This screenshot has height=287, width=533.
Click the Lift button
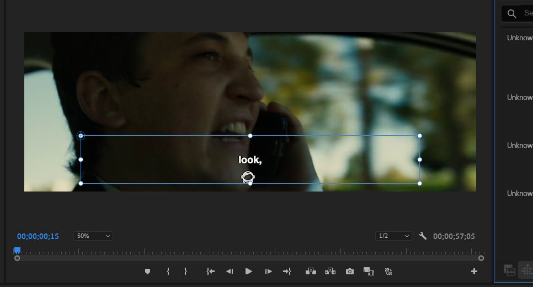(x=311, y=272)
